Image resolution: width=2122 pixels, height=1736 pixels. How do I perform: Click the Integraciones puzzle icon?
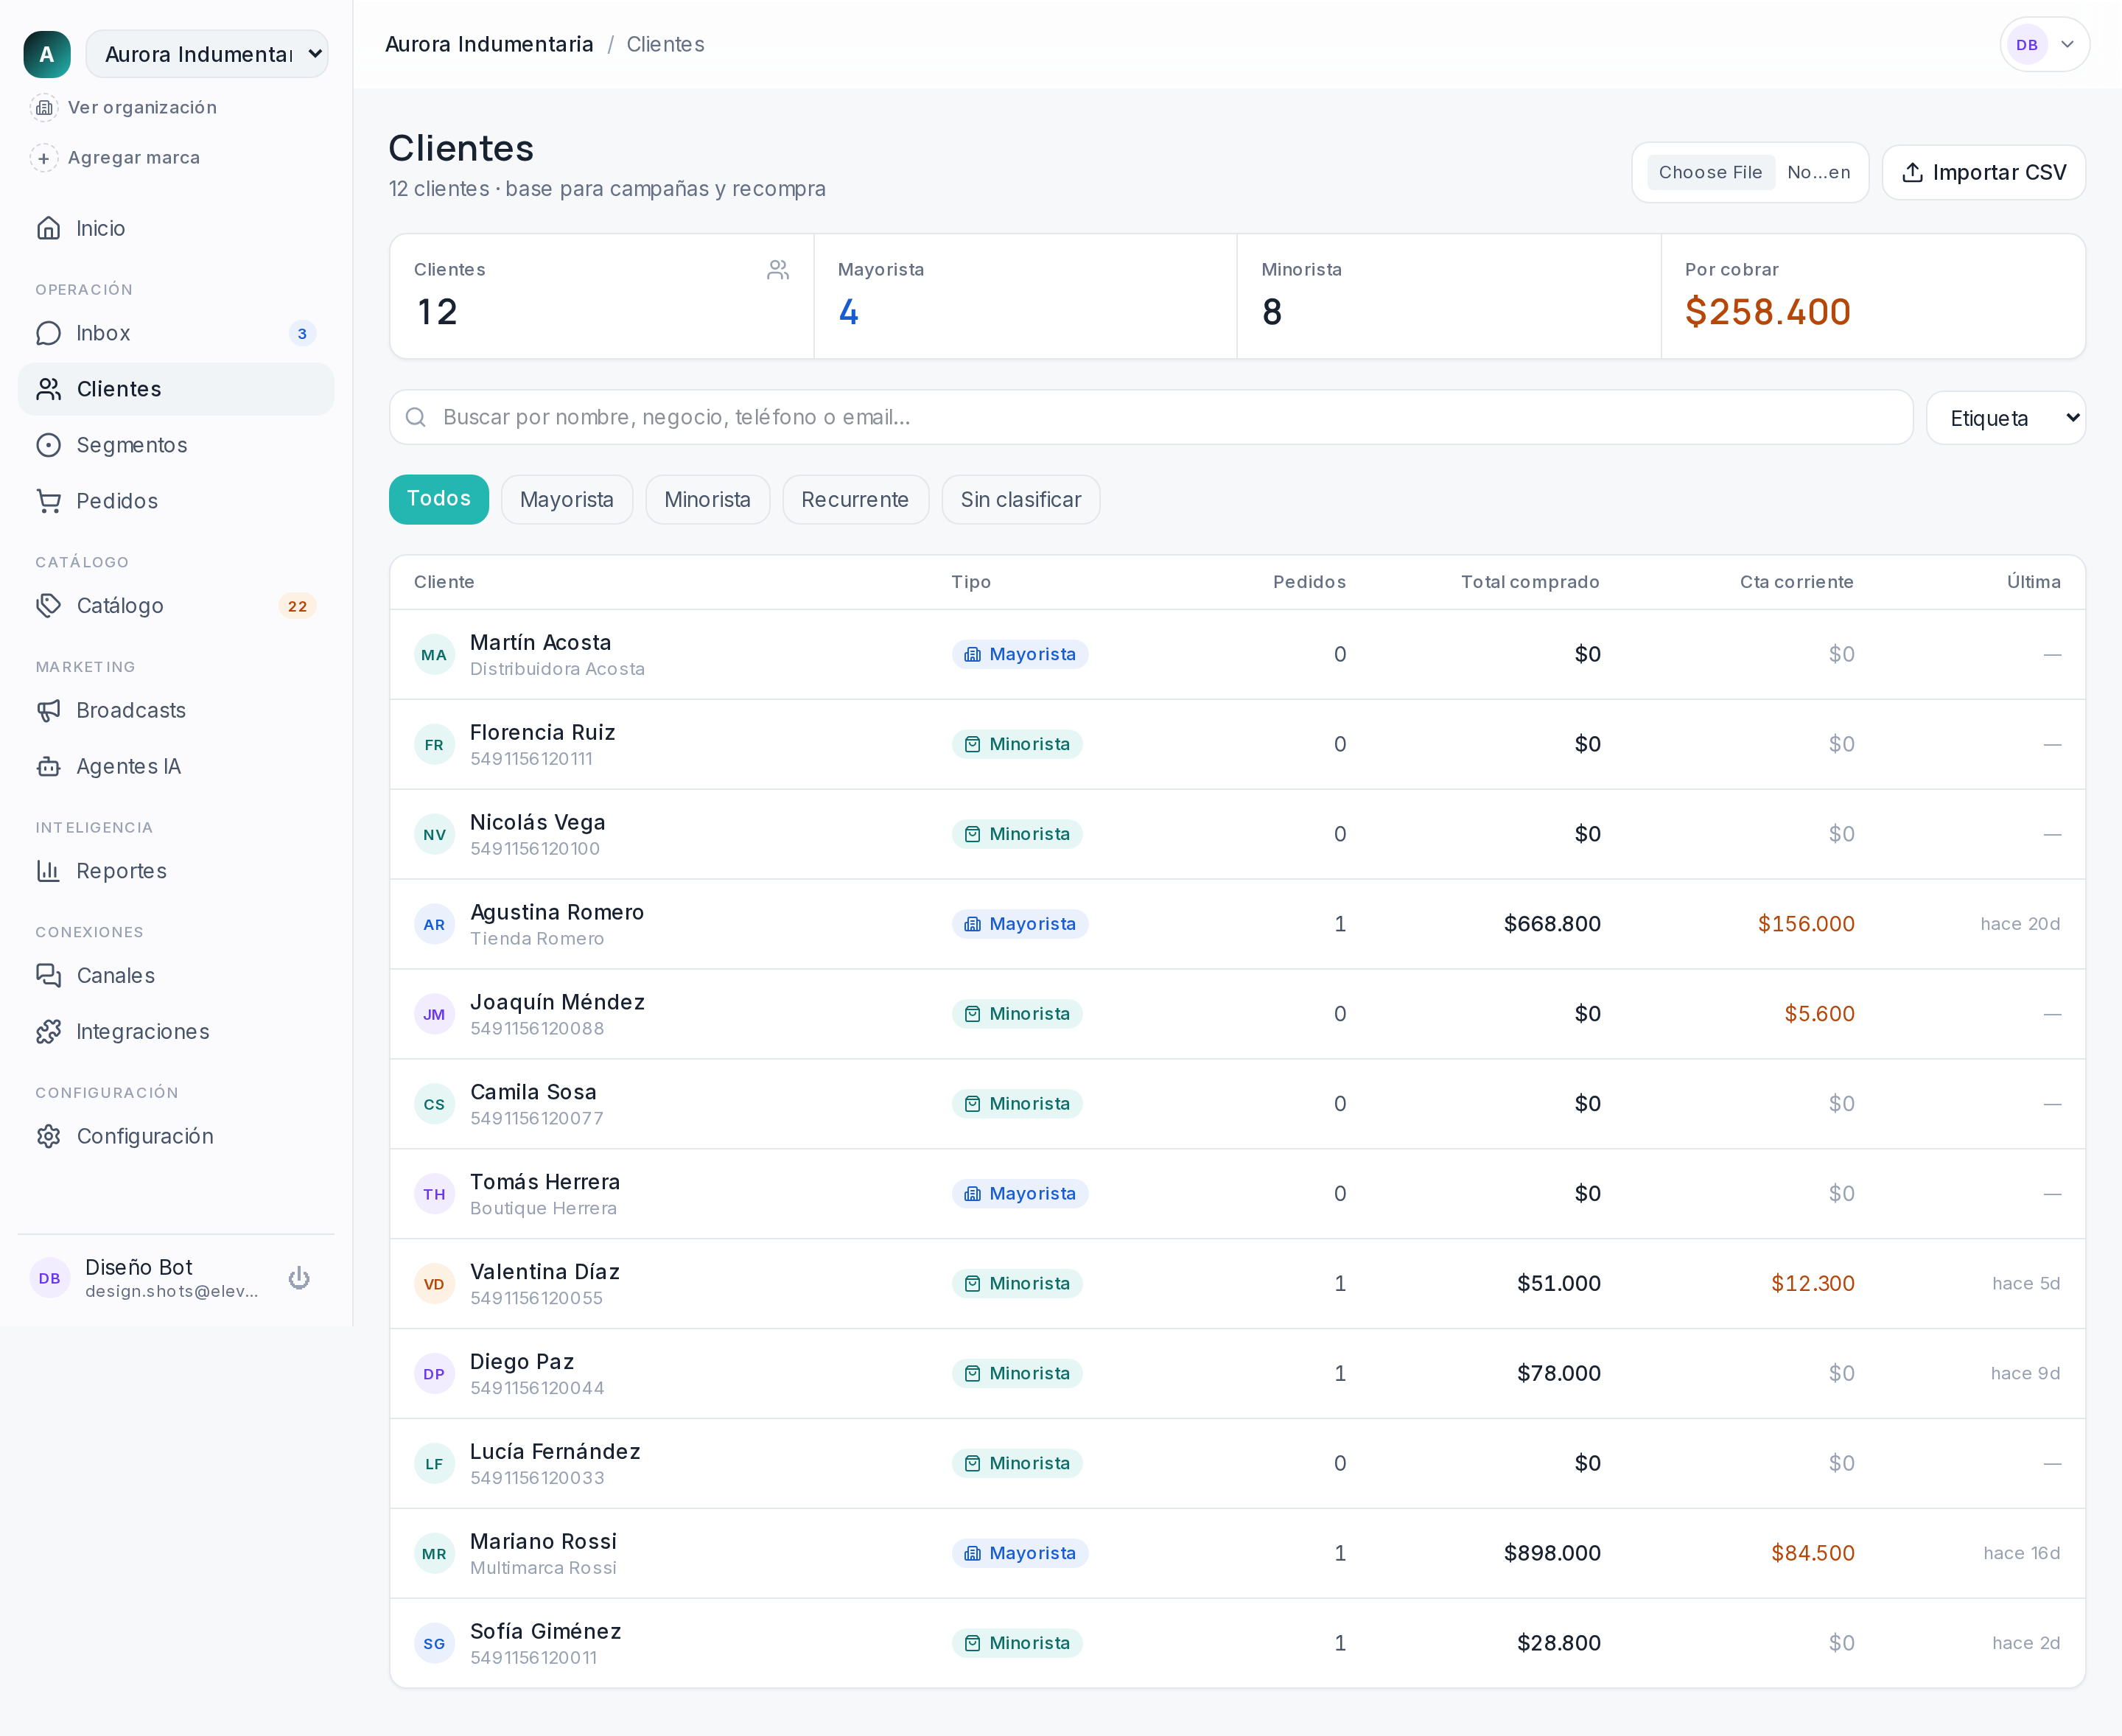[48, 1031]
